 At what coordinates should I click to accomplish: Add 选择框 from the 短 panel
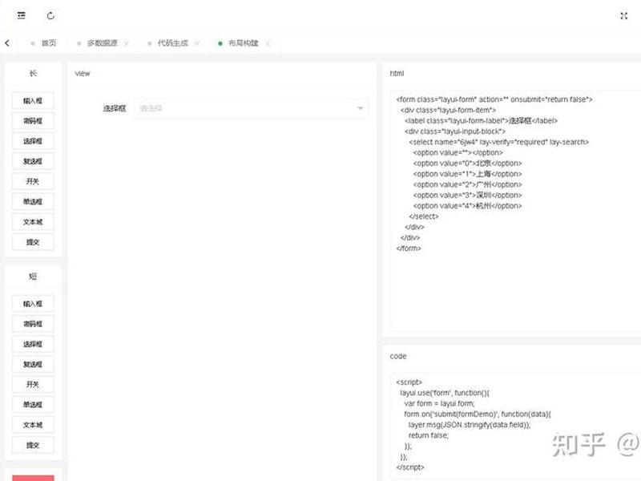33,344
